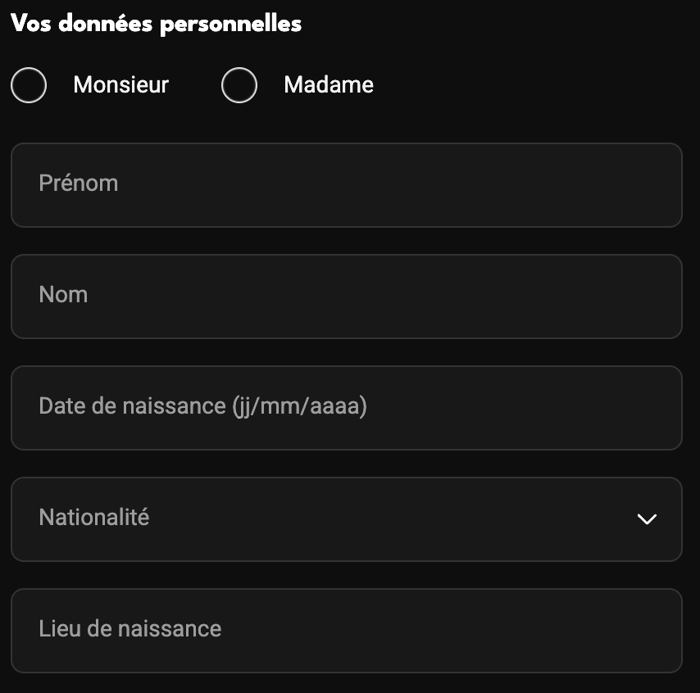Select the Madame radio button
The width and height of the screenshot is (700, 693).
pos(239,85)
